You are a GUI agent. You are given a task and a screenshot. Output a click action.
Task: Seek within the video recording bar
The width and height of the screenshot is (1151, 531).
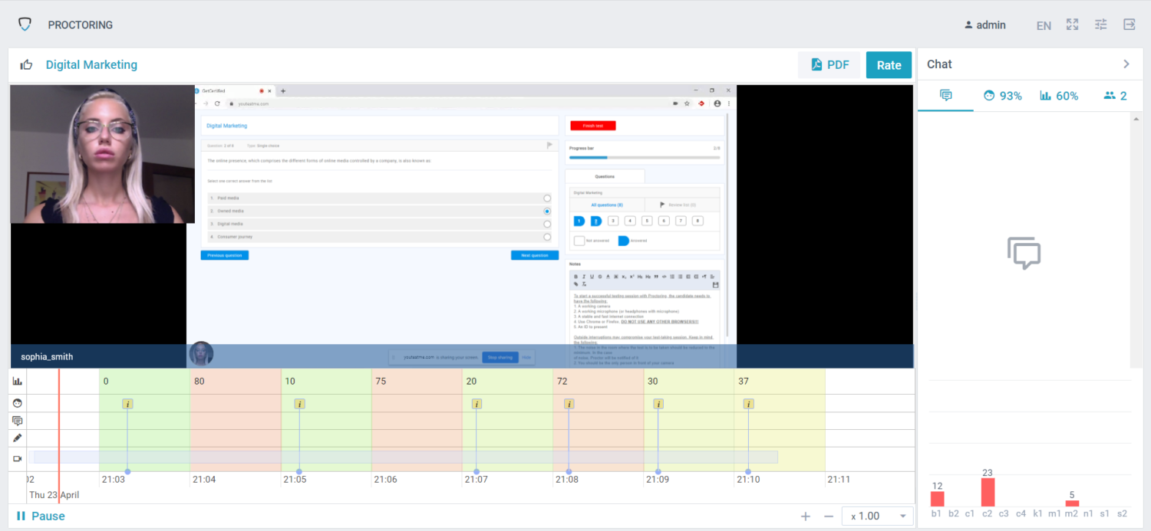405,457
